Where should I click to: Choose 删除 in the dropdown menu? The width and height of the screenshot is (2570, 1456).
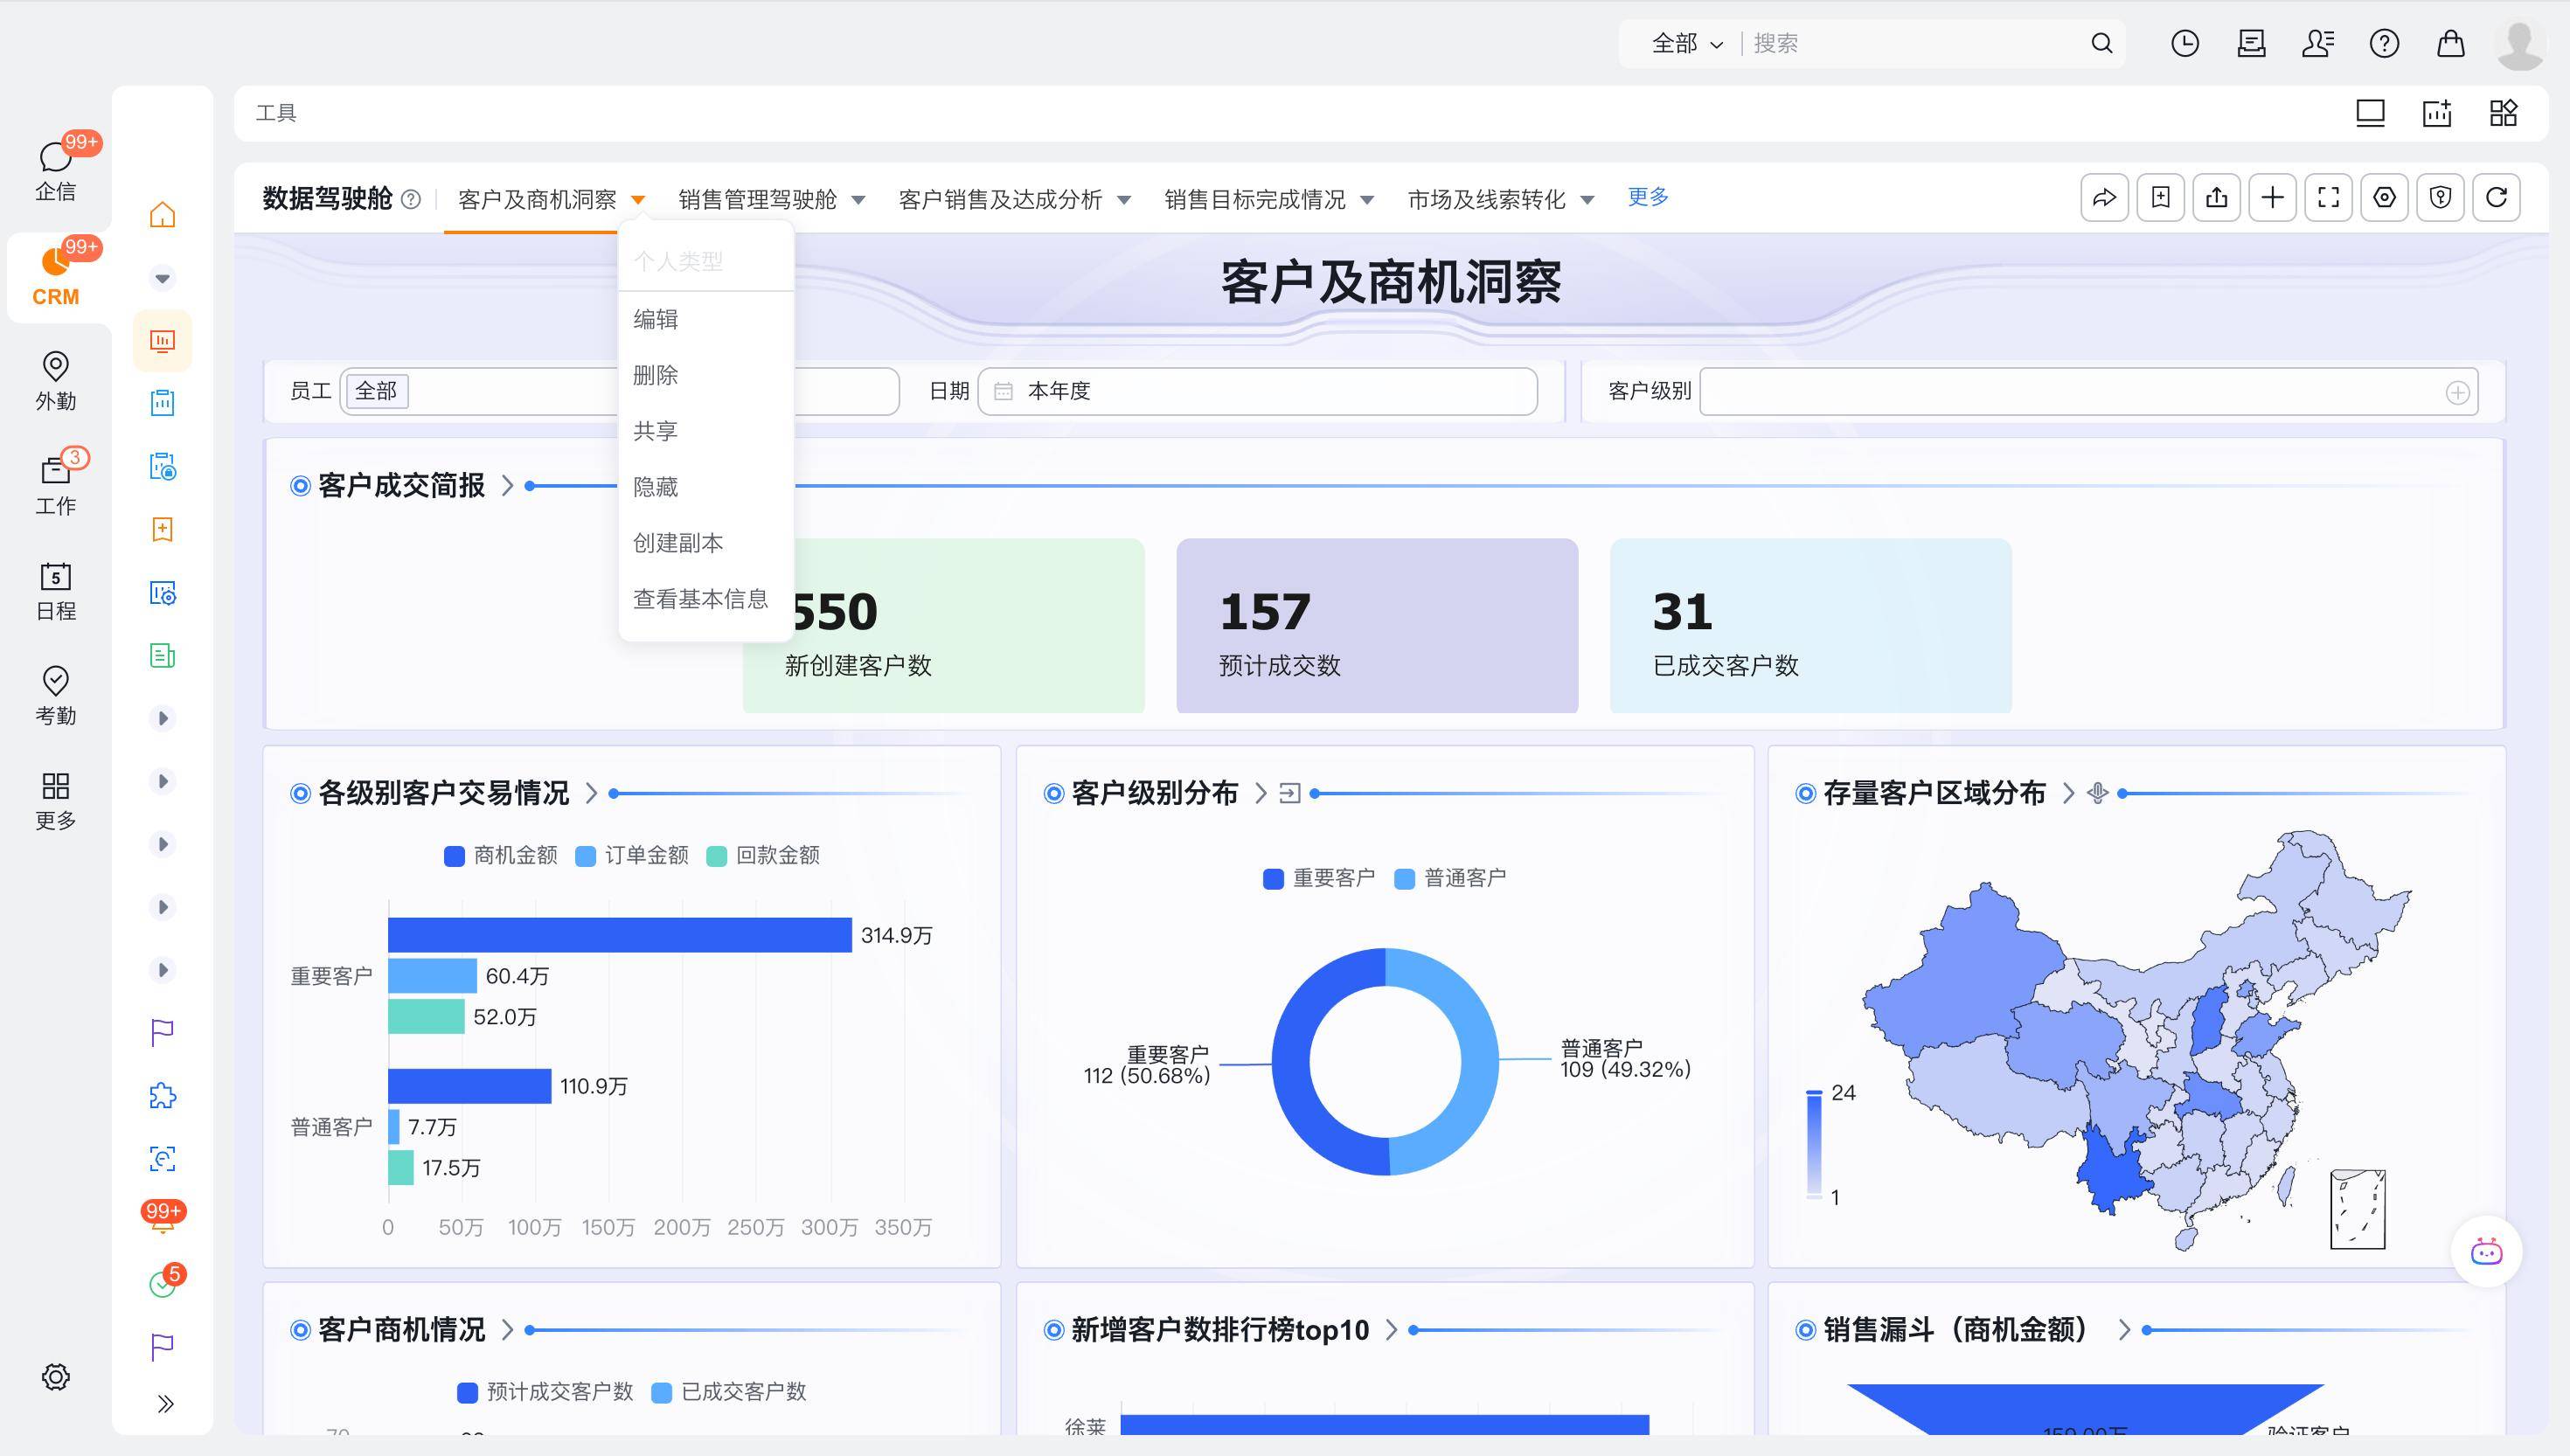tap(655, 375)
